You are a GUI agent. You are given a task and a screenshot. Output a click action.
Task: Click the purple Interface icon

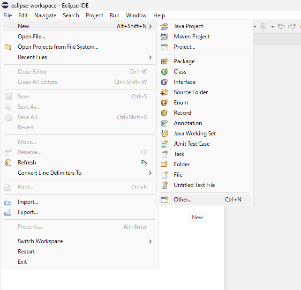[x=164, y=82]
